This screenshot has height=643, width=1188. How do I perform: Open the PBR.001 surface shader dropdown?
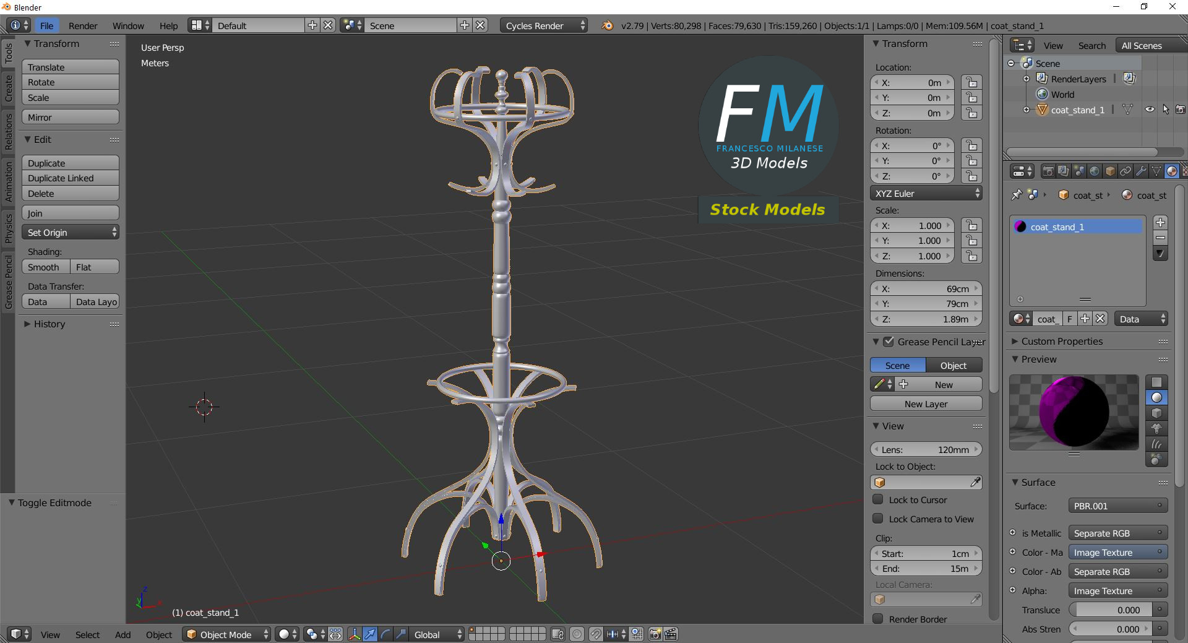click(1118, 506)
